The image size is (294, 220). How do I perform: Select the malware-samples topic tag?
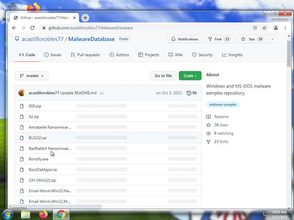(223, 105)
